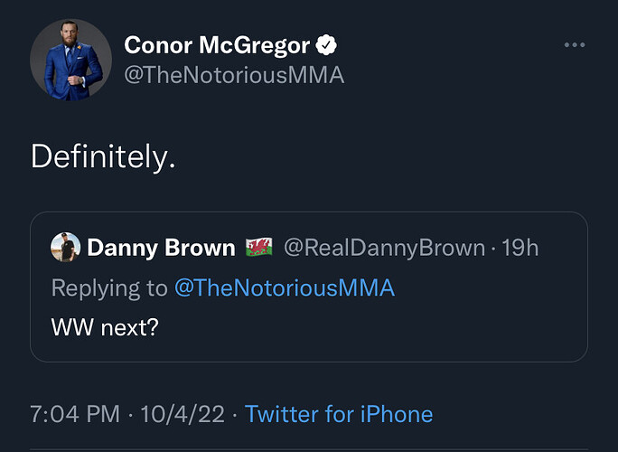Open the @RealDannyBrown handle

[386, 247]
